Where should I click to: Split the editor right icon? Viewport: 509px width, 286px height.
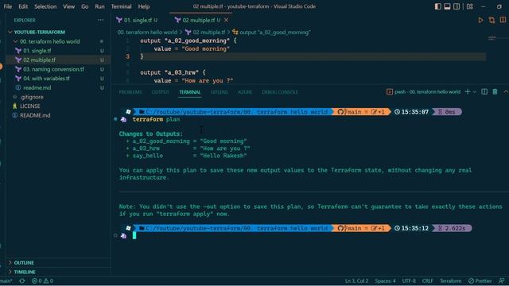503,20
